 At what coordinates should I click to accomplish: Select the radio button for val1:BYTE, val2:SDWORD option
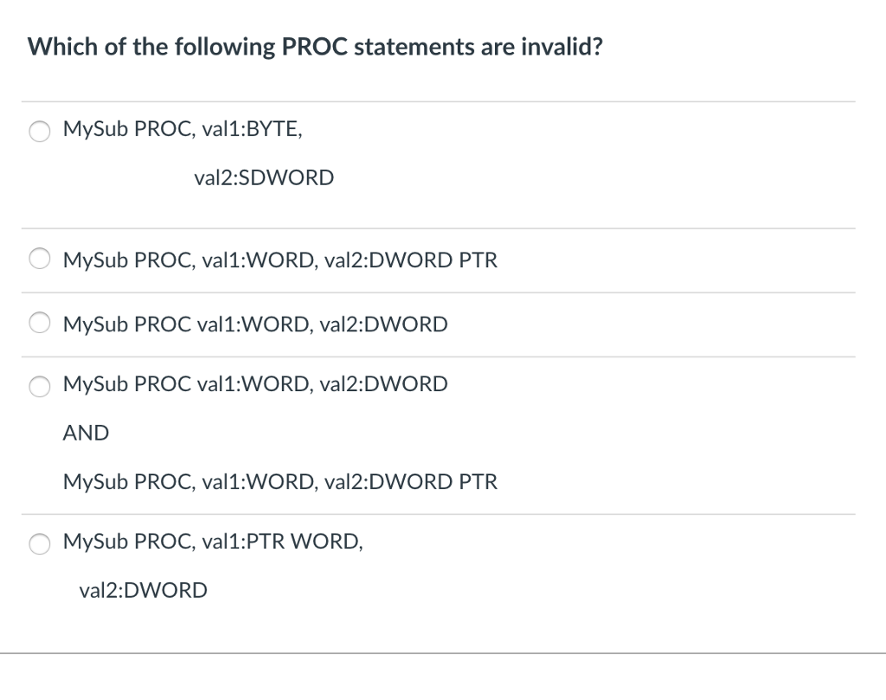click(39, 132)
